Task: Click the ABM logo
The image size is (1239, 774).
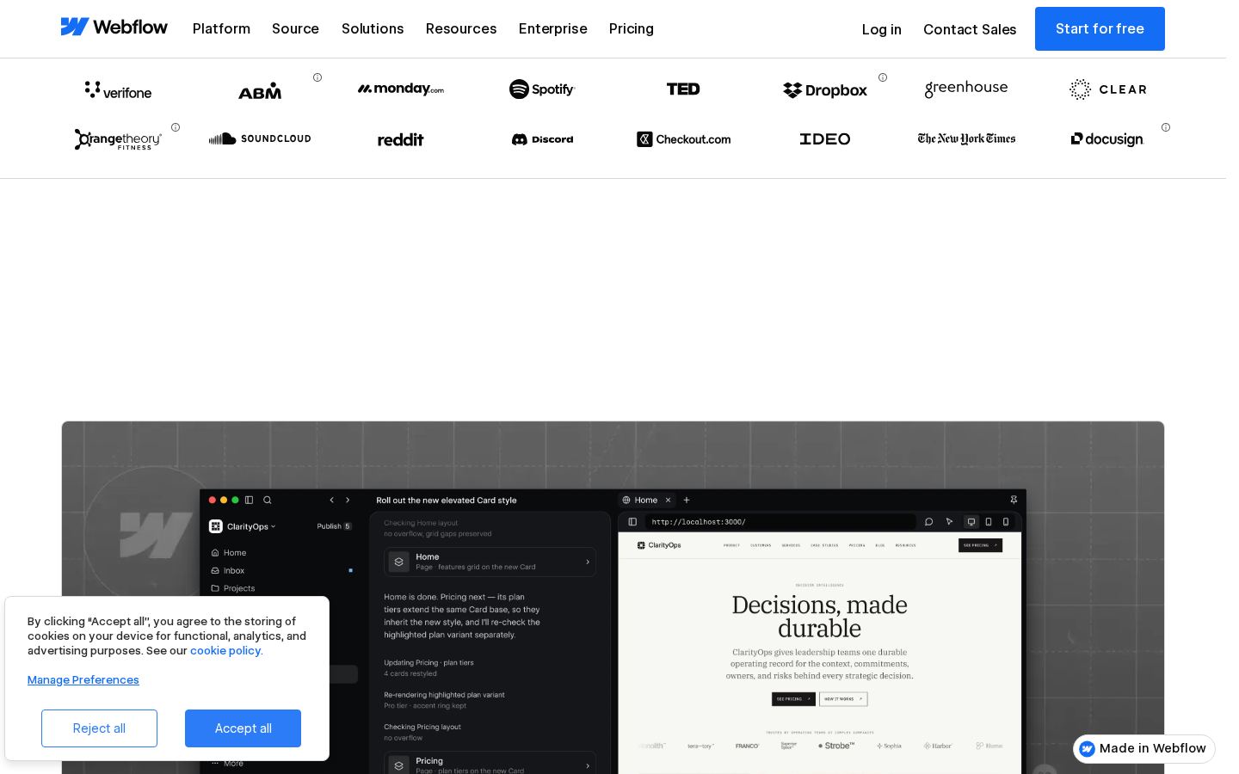Action: click(260, 90)
